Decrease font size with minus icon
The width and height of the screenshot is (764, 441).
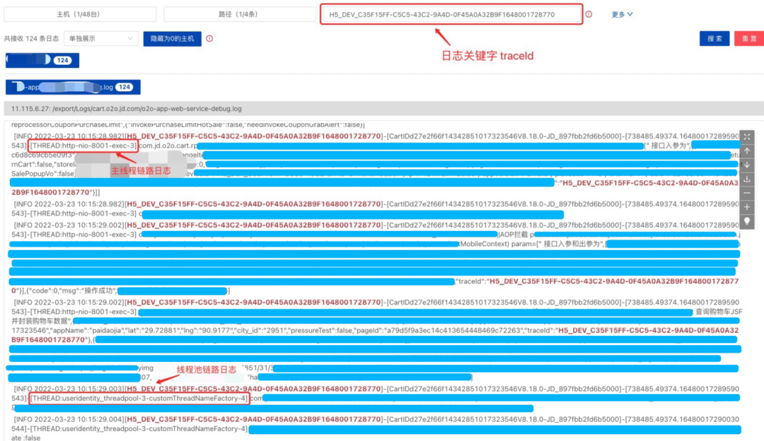pyautogui.click(x=747, y=193)
